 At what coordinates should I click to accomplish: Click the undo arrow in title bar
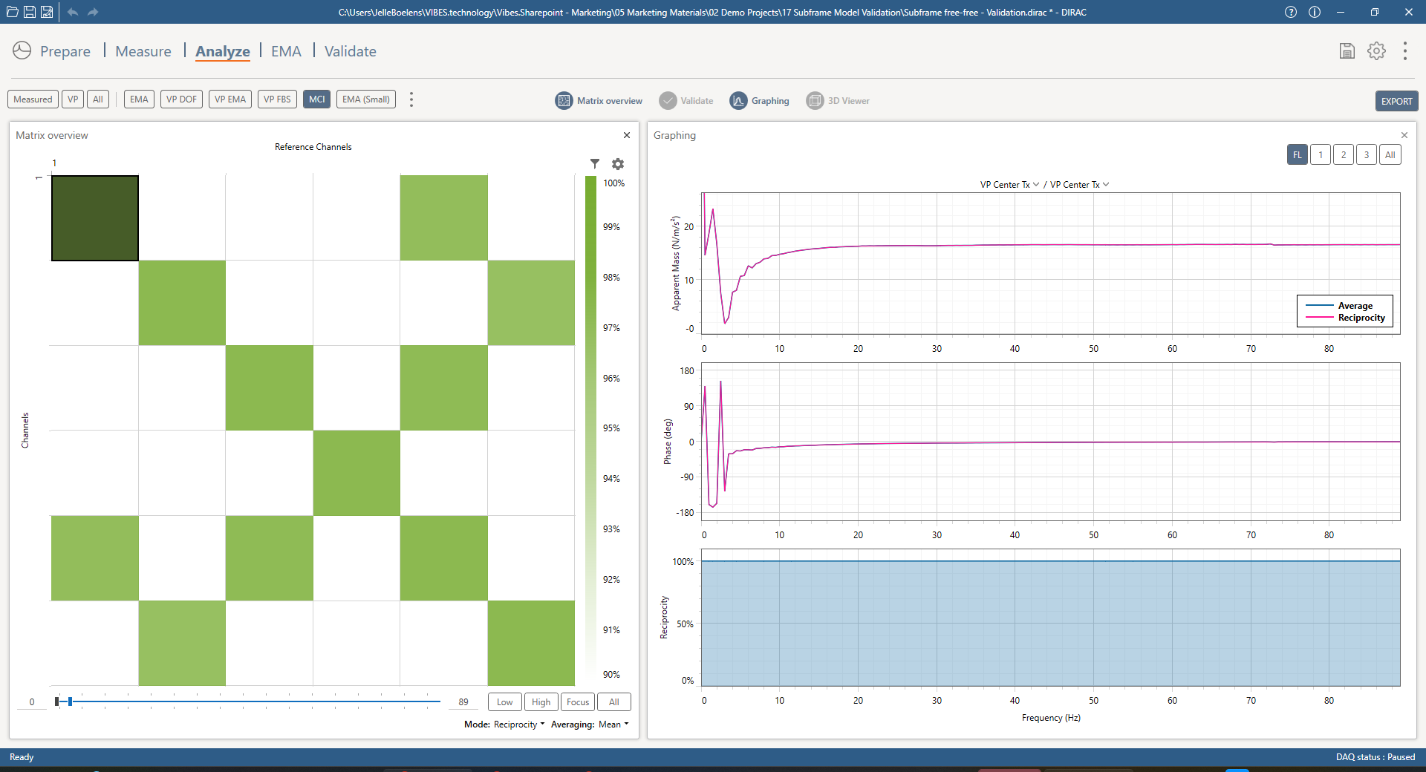[x=73, y=12]
